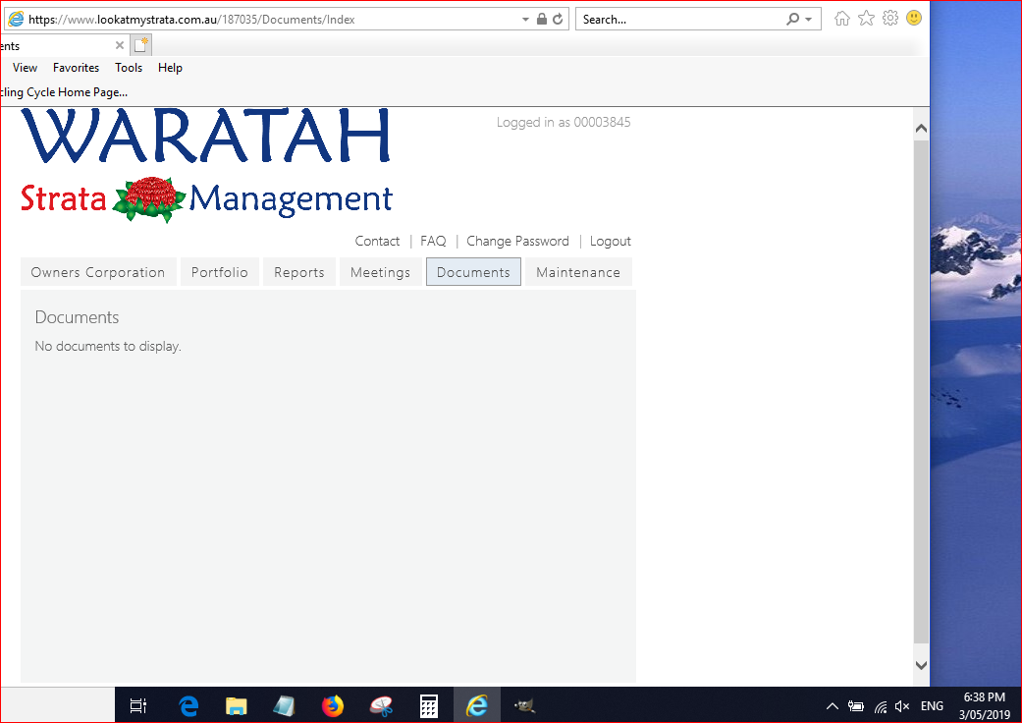Click the 'Documents' page heading

tap(77, 317)
